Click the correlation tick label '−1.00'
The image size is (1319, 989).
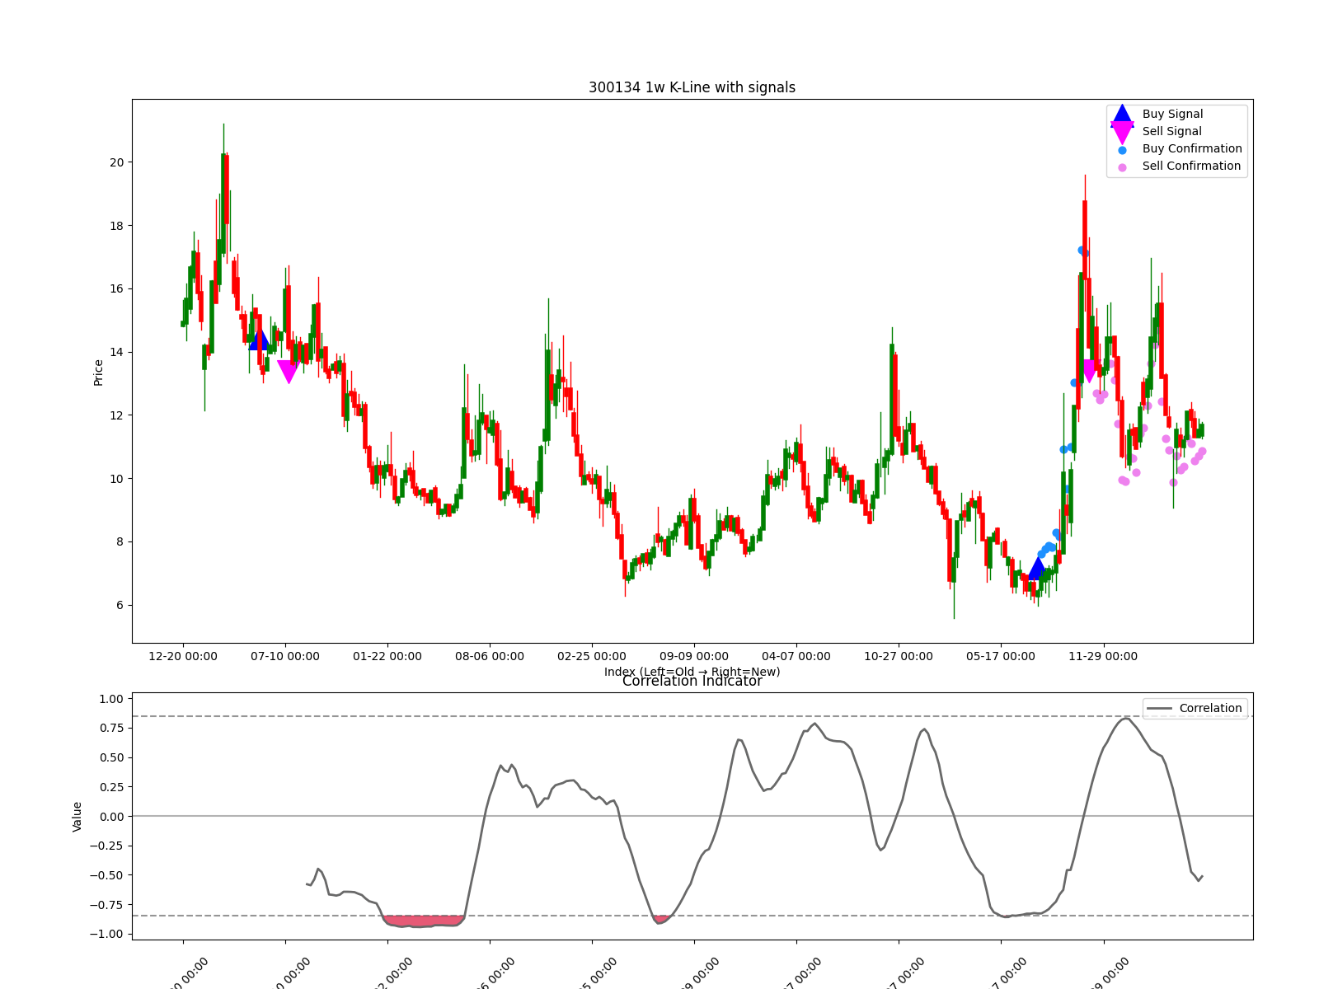[x=107, y=934]
